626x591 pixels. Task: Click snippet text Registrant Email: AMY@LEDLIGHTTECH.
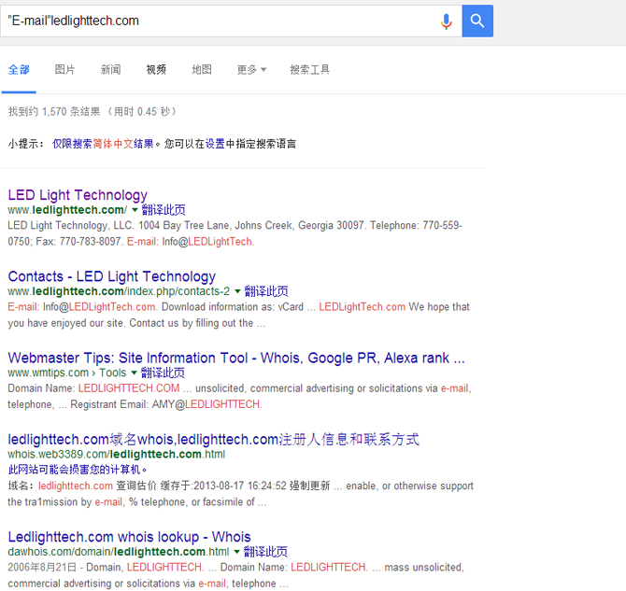pos(166,404)
